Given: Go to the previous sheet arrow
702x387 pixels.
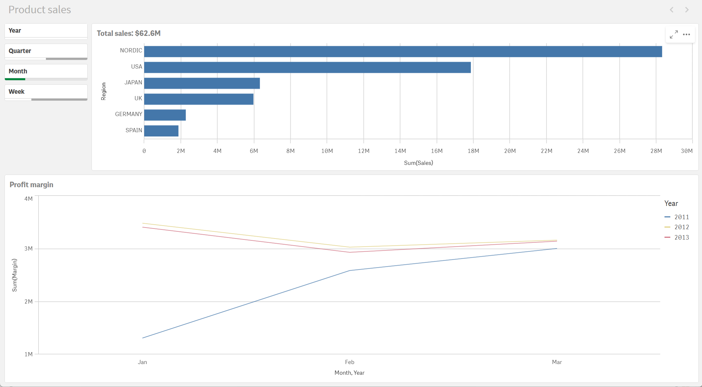Looking at the screenshot, I should tap(672, 10).
